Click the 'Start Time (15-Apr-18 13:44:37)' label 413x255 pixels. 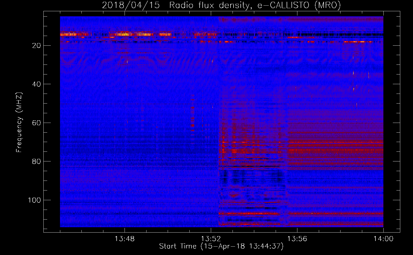(221, 246)
